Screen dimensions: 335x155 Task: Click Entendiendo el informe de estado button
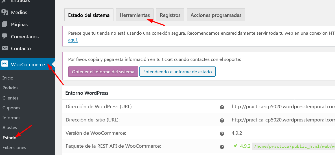tap(178, 71)
